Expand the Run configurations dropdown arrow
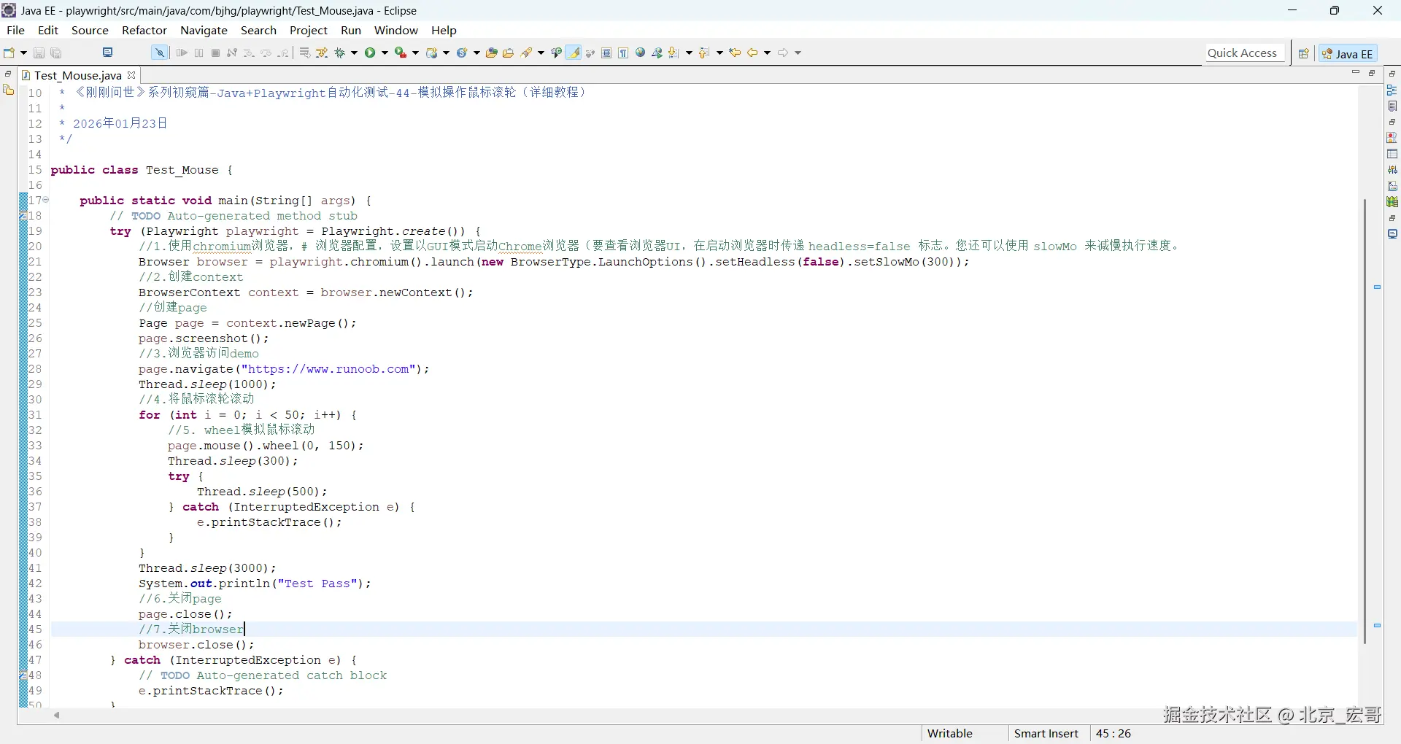The image size is (1401, 744). pos(385,53)
